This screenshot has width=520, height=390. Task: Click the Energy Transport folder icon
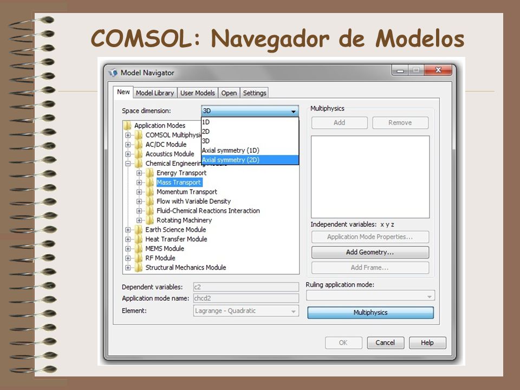[150, 173]
